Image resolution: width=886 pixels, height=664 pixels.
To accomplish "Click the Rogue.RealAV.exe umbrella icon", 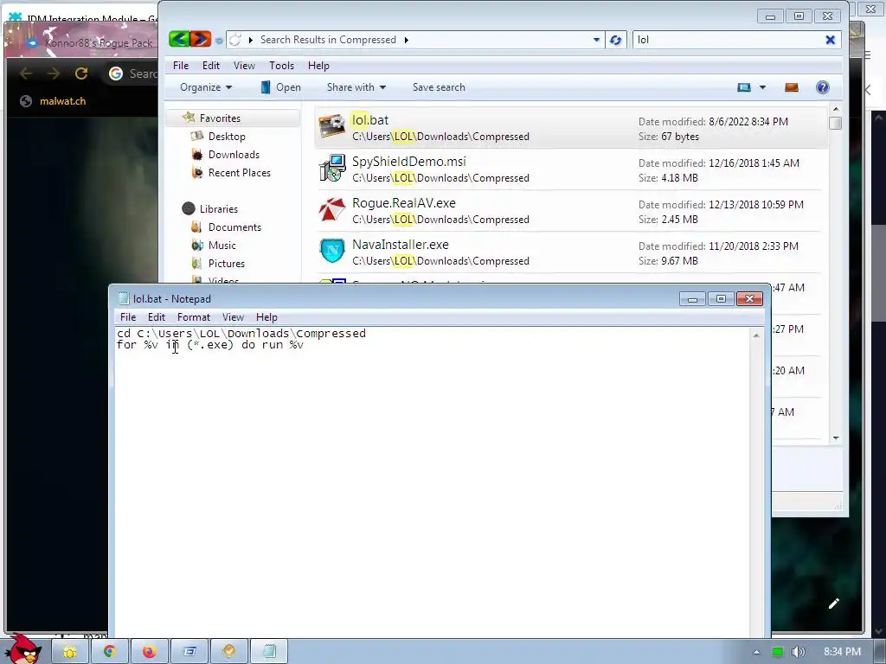I will [331, 209].
